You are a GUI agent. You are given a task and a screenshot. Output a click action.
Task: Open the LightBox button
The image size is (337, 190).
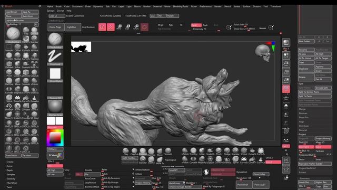[73, 27]
